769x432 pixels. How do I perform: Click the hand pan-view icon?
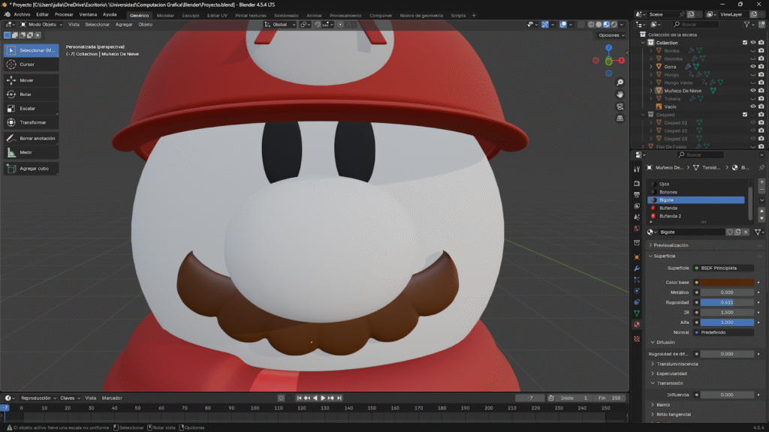[620, 94]
